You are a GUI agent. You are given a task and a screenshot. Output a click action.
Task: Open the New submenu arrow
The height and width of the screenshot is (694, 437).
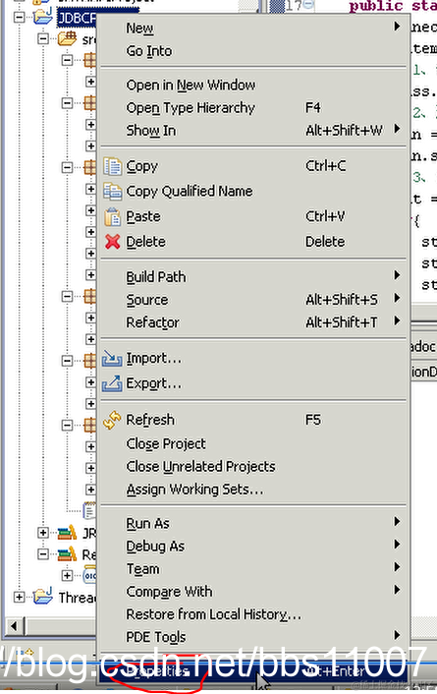point(397,27)
